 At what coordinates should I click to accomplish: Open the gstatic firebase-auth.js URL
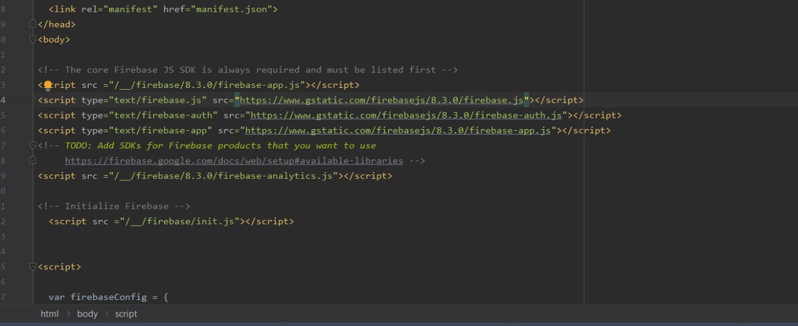(406, 115)
